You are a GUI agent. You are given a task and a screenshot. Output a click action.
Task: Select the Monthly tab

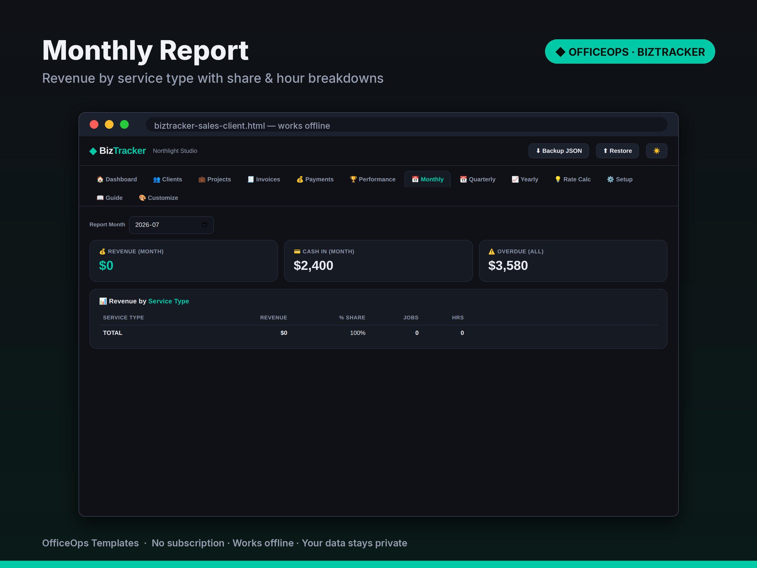(x=428, y=179)
